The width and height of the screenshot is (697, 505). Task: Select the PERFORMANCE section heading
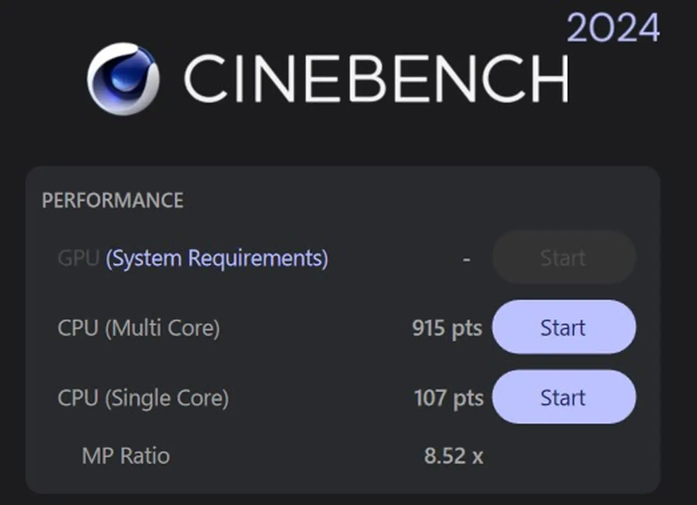(x=113, y=201)
